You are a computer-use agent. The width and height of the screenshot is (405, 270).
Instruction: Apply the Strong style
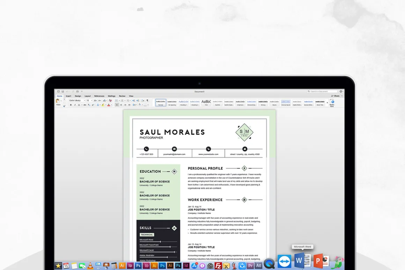pyautogui.click(x=263, y=103)
